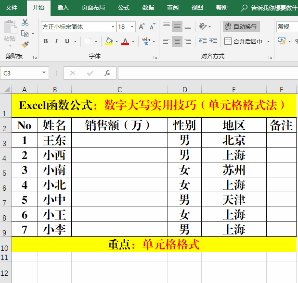Select cell C3 next to 王东
298x283 pixels.
point(119,140)
